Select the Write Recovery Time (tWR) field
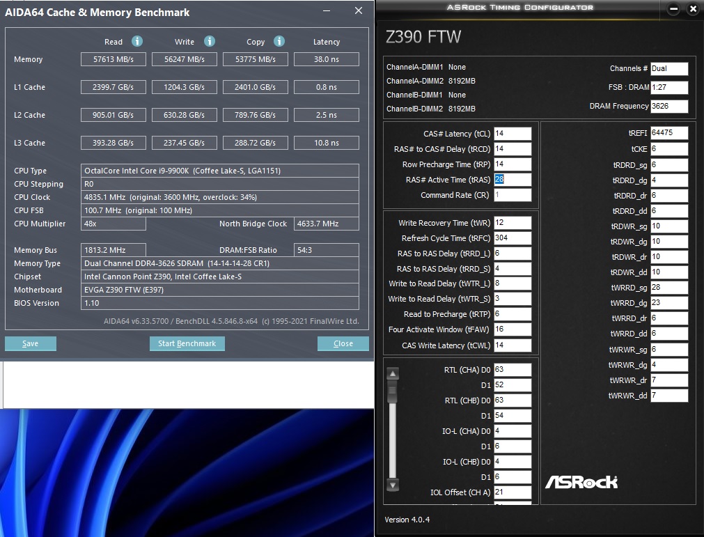 513,223
